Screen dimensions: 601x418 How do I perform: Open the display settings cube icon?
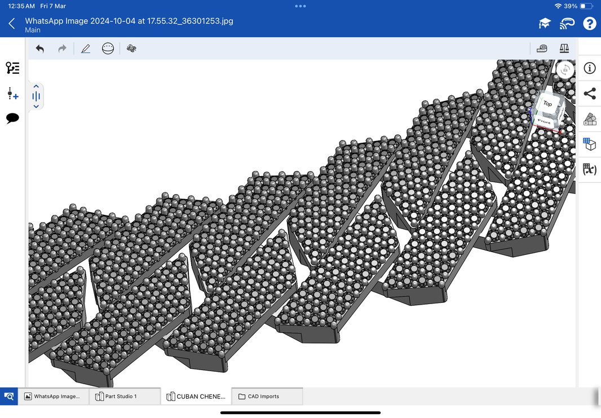click(x=589, y=144)
